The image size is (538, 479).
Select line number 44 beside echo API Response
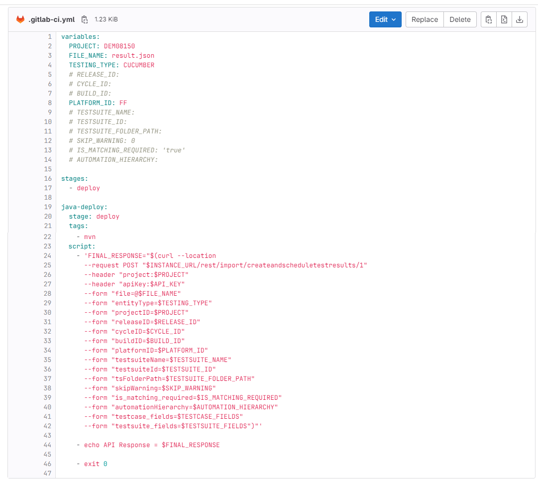pyautogui.click(x=48, y=445)
